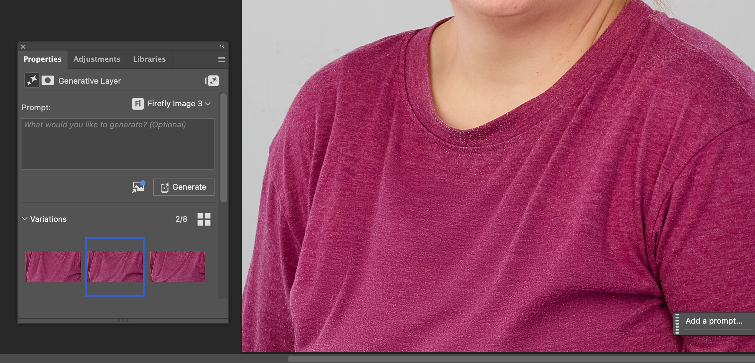The width and height of the screenshot is (755, 363).
Task: Click the sparkle icon right of Generative Layer
Action: (x=212, y=81)
